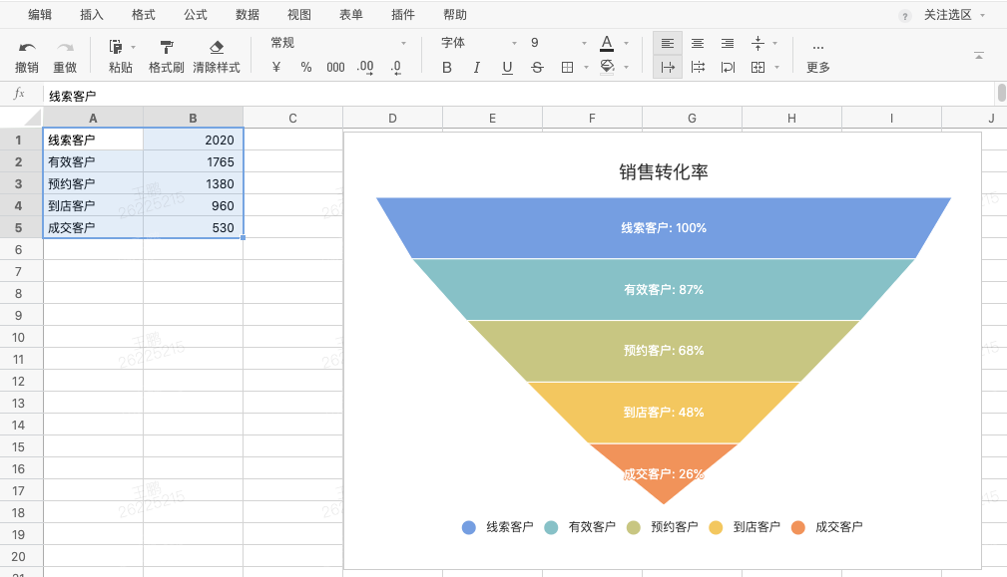Click the cell borders grid icon

(x=567, y=68)
